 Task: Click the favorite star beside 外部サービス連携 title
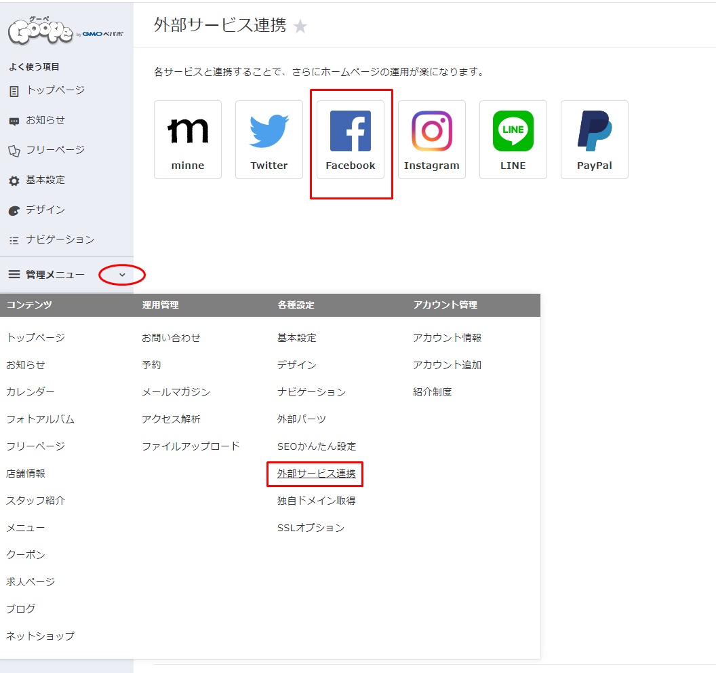[300, 26]
